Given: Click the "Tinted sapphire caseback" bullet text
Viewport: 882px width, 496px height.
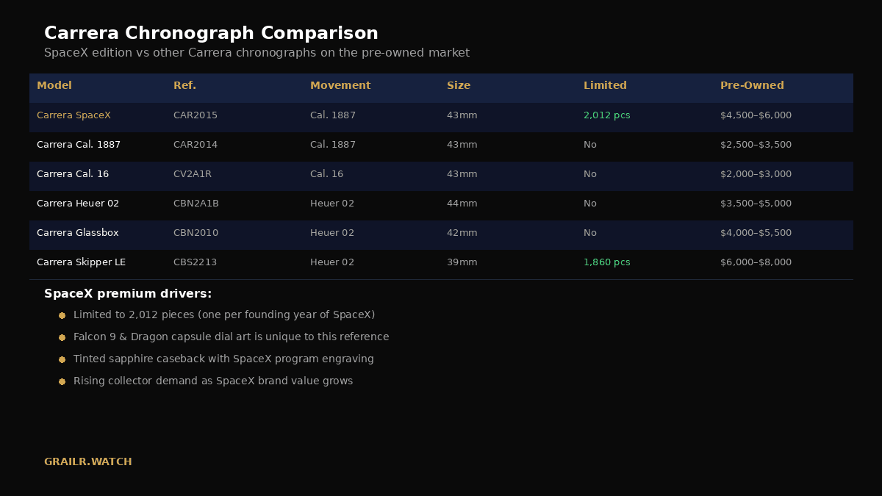Looking at the screenshot, I should click(x=223, y=359).
